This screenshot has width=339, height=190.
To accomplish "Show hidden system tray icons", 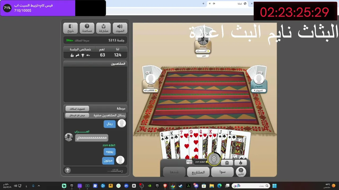I will coord(39,186).
